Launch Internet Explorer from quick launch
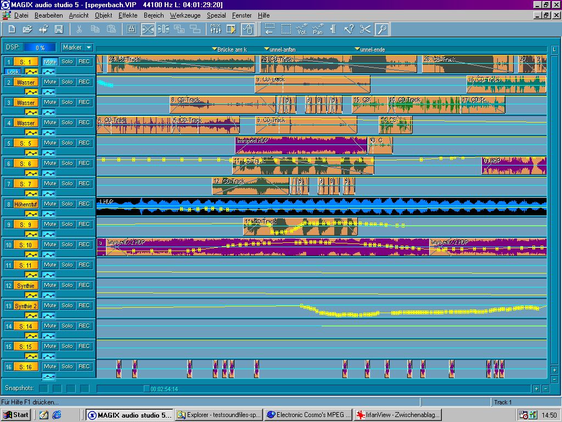Image resolution: width=562 pixels, height=422 pixels. point(57,415)
